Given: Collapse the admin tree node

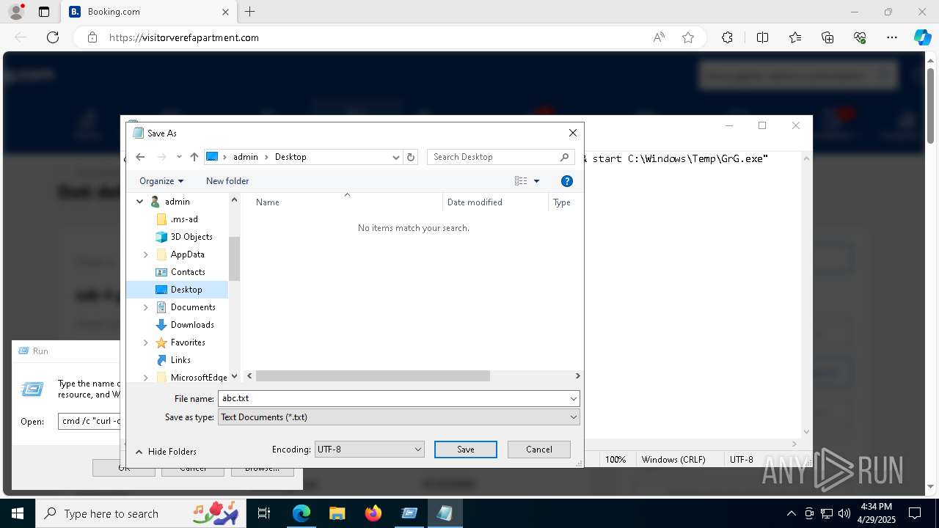Looking at the screenshot, I should 139,202.
